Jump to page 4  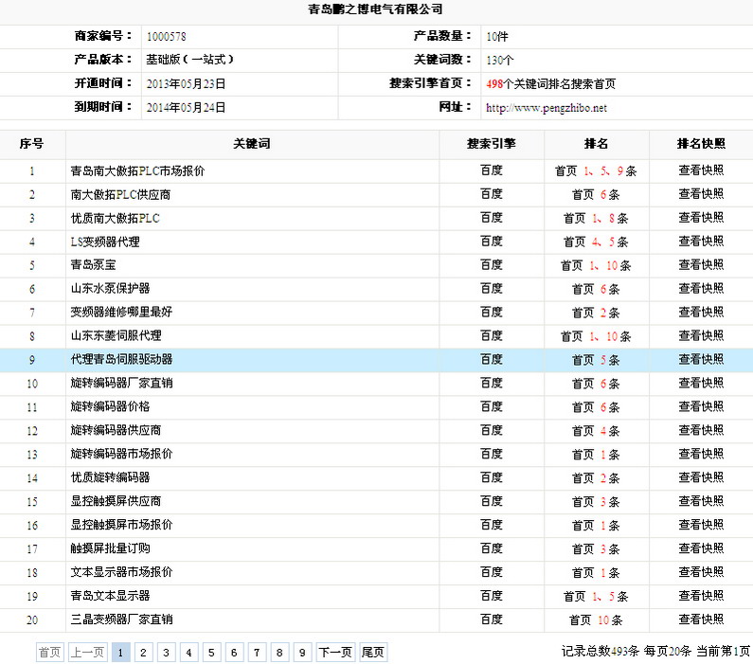click(x=188, y=652)
